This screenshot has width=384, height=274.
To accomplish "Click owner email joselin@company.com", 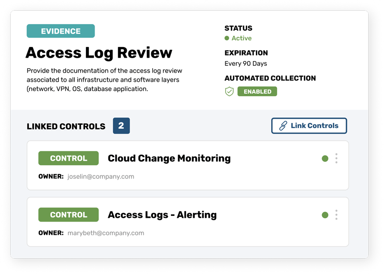I will tap(101, 176).
